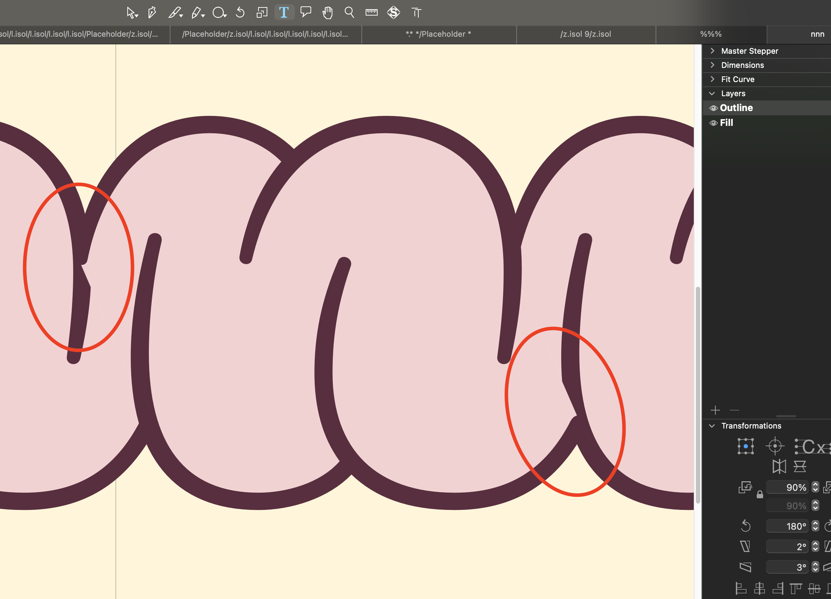The width and height of the screenshot is (831, 599).
Task: Click the mirror horizontally button
Action: pyautogui.click(x=779, y=466)
